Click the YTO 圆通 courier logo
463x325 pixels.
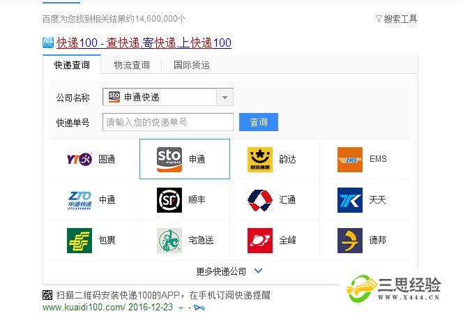pos(79,159)
